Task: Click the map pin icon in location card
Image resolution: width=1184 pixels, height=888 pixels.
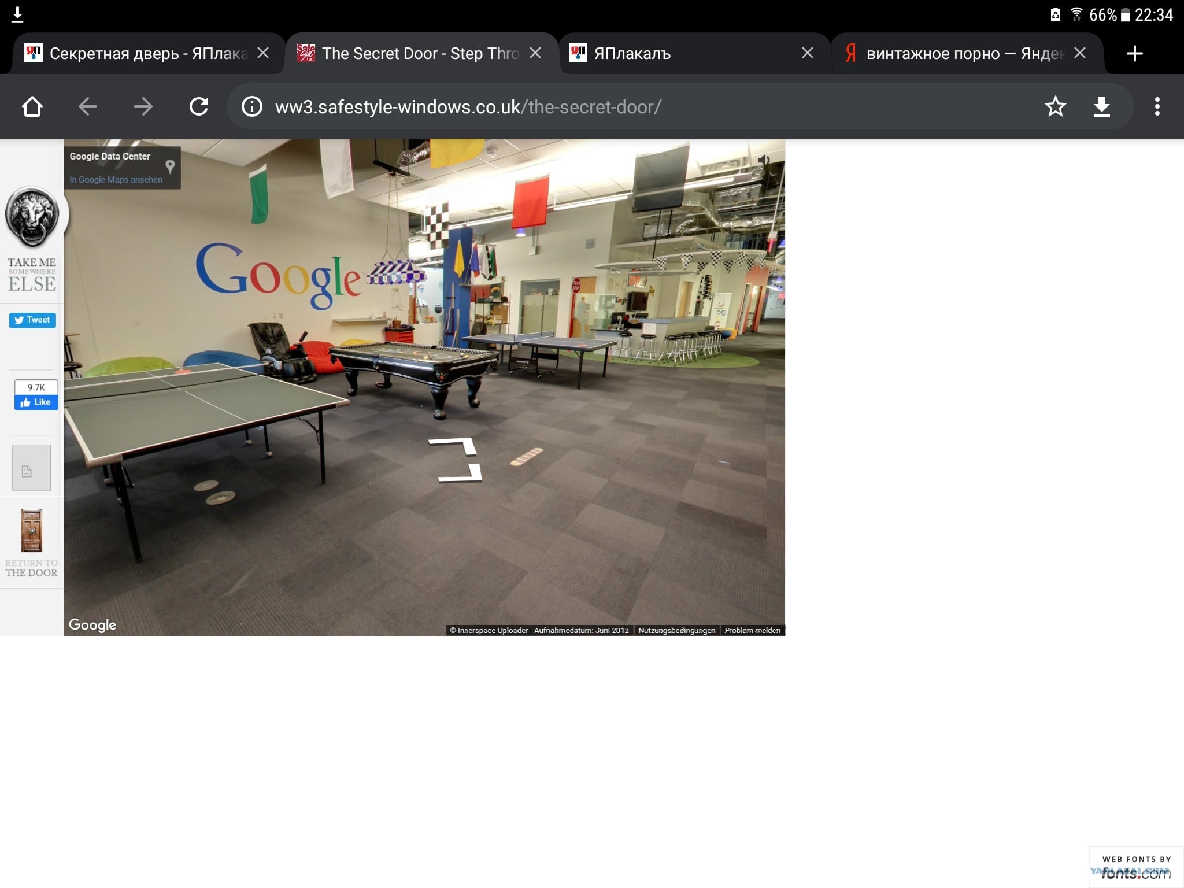Action: pyautogui.click(x=170, y=167)
